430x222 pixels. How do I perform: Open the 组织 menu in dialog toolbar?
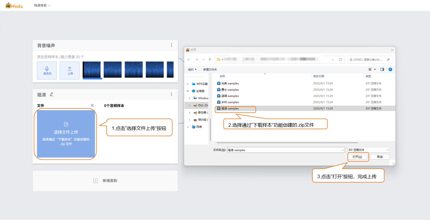click(x=192, y=70)
